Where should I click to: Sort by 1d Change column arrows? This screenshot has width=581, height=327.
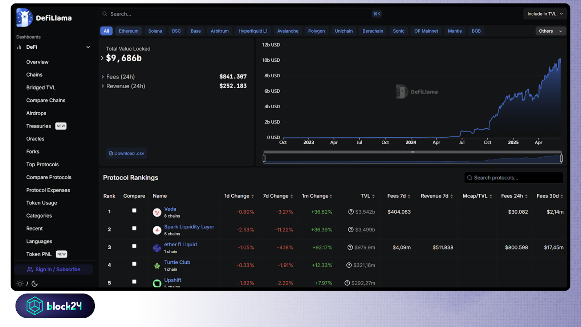point(253,196)
